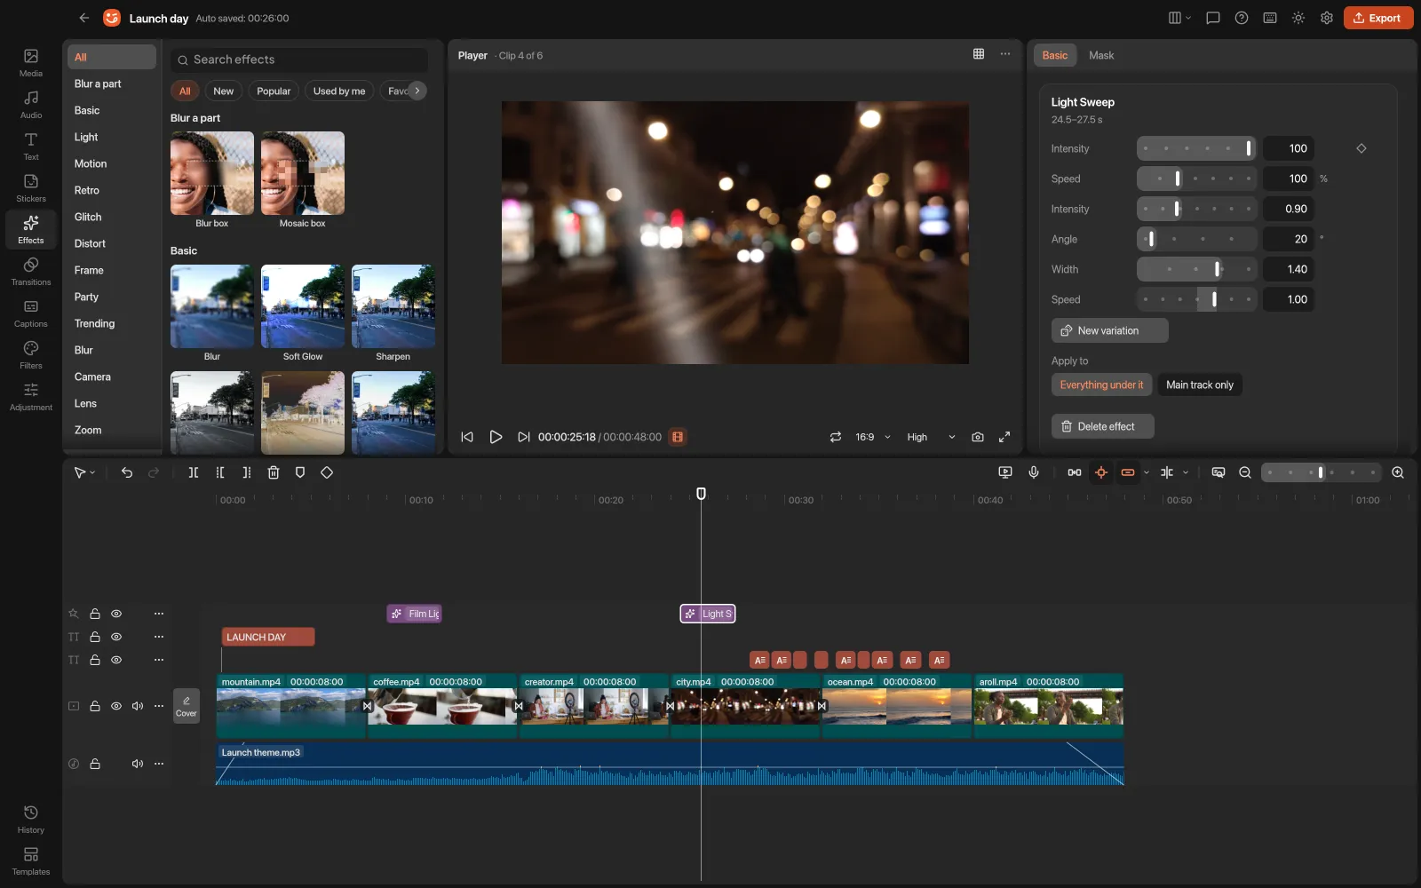Click the New variation button
Viewport: 1421px width, 888px height.
point(1110,330)
